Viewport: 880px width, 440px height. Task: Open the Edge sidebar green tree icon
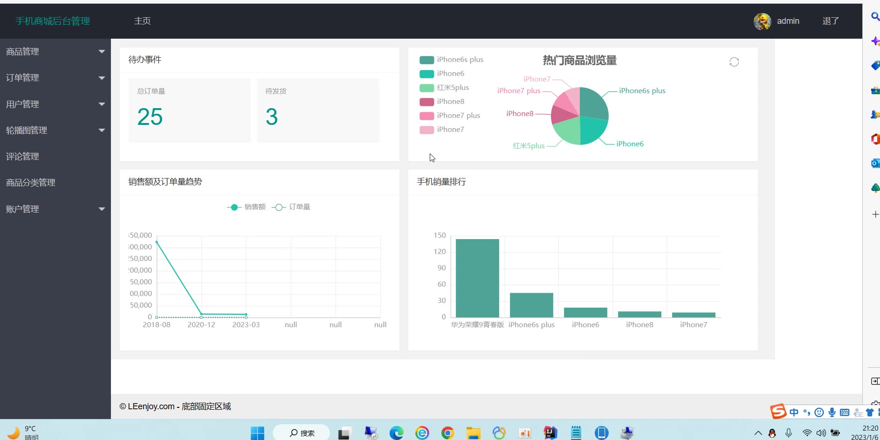[x=875, y=188]
